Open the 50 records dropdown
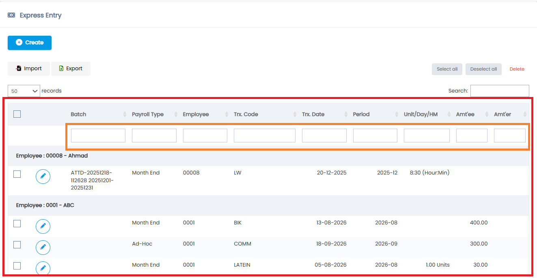Image resolution: width=537 pixels, height=278 pixels. 24,91
